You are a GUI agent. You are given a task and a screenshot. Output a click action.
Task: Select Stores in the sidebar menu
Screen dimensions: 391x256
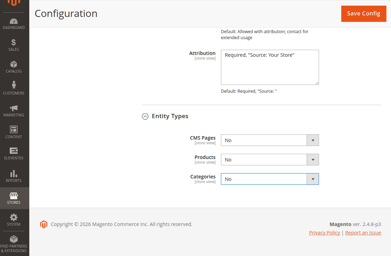pos(14,198)
